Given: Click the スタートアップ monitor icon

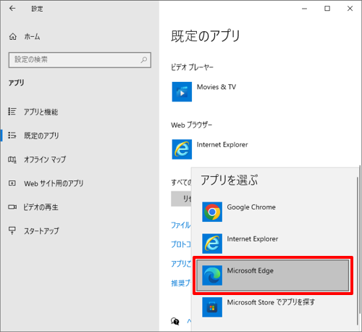Looking at the screenshot, I should pyautogui.click(x=12, y=231).
